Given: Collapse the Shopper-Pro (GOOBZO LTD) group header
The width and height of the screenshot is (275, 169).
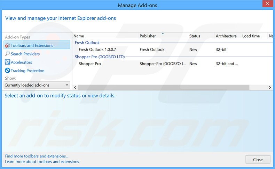Looking at the screenshot, I should click(x=100, y=57).
